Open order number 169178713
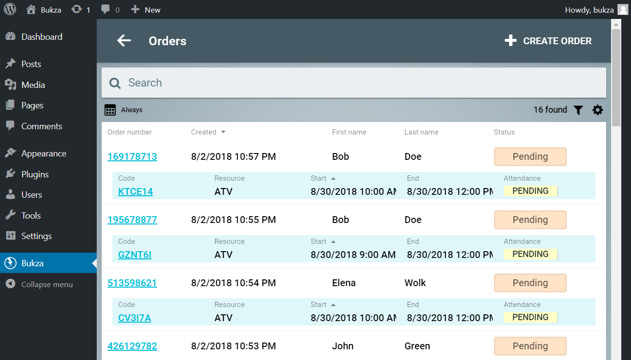Image resolution: width=631 pixels, height=360 pixels. point(132,157)
